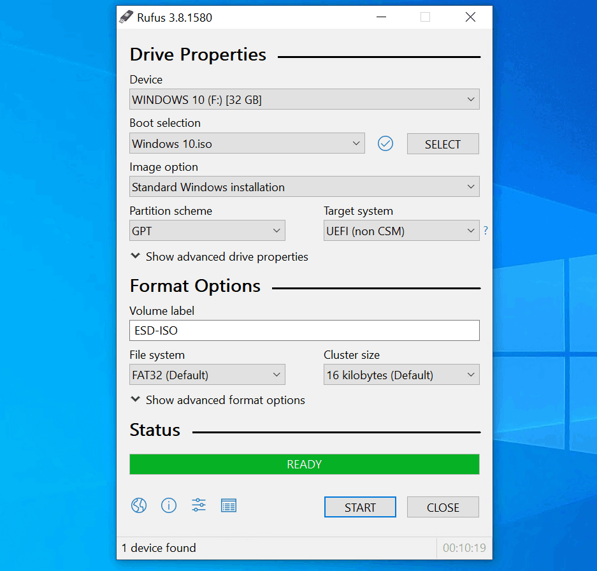Click the Target system help question mark

click(486, 231)
